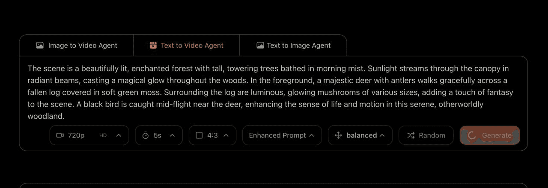Click the picture icon beside Text to Image Agent
Viewport: 548px width, 188px height.
[x=260, y=45]
